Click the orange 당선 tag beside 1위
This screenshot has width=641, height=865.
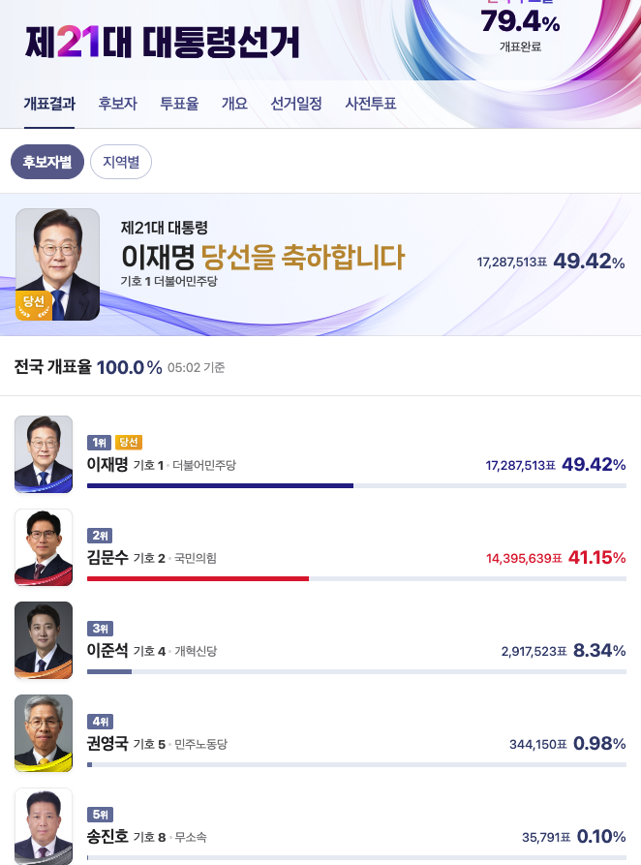129,442
